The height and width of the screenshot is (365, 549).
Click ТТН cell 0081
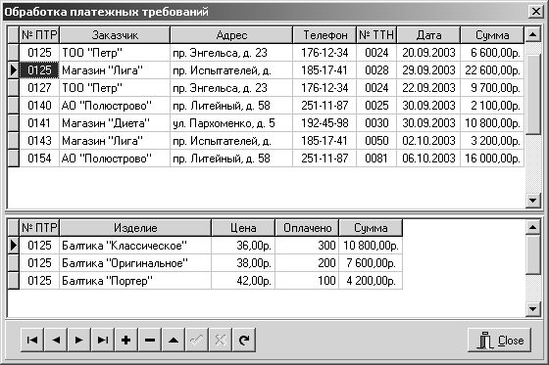click(376, 159)
